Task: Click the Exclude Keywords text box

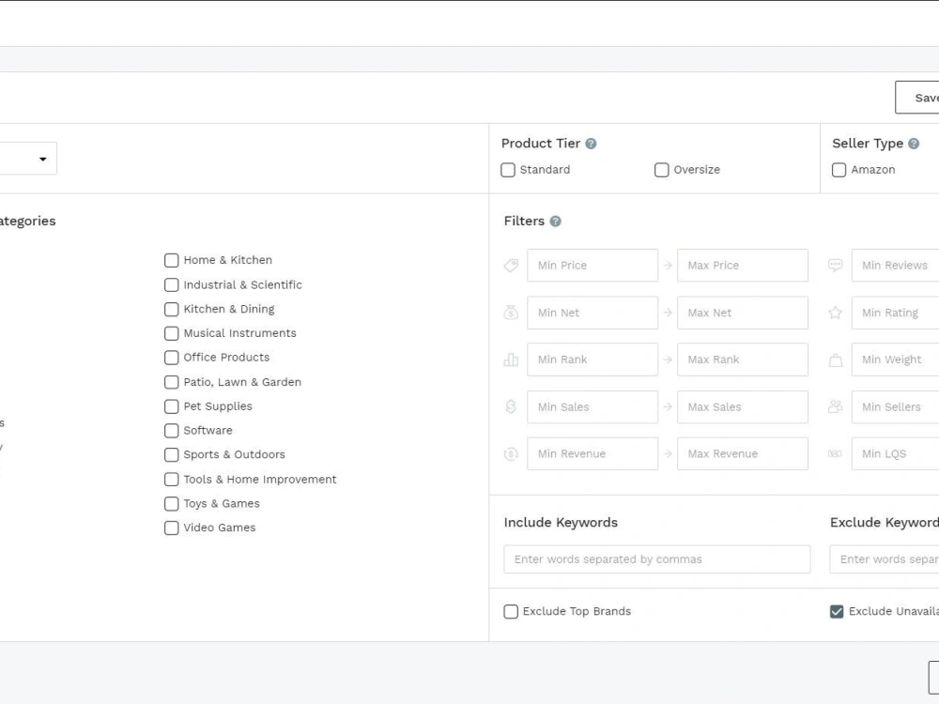Action: tap(885, 559)
